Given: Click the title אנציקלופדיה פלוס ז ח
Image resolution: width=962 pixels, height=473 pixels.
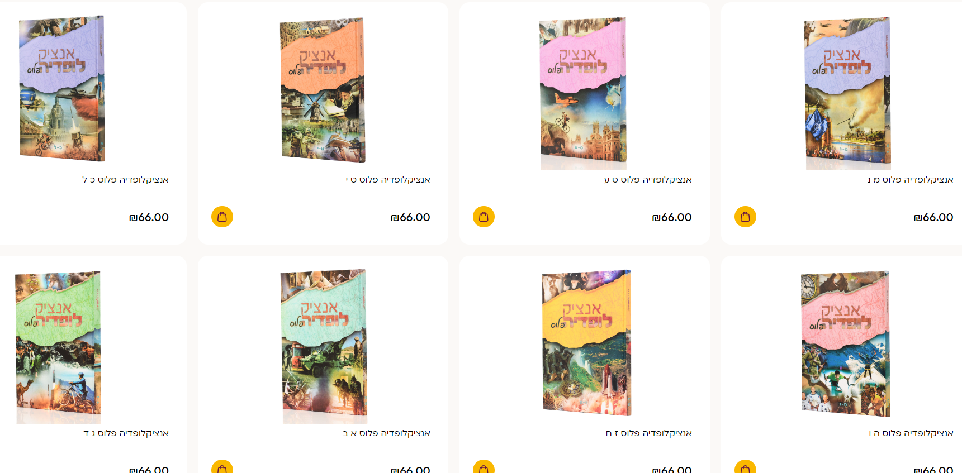Looking at the screenshot, I should 648,433.
